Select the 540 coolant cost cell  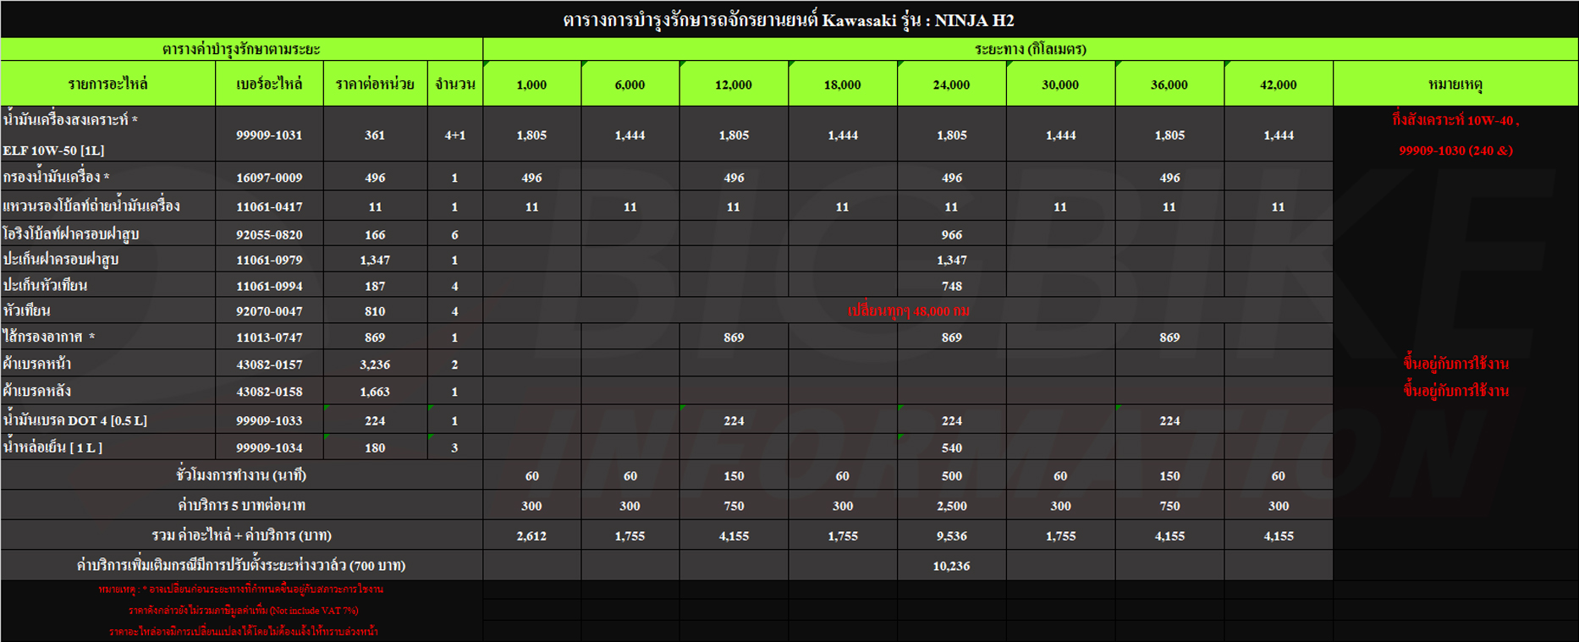point(951,447)
